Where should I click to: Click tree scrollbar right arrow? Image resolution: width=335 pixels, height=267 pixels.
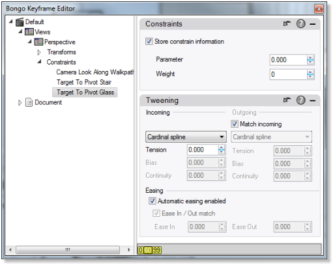click(129, 249)
